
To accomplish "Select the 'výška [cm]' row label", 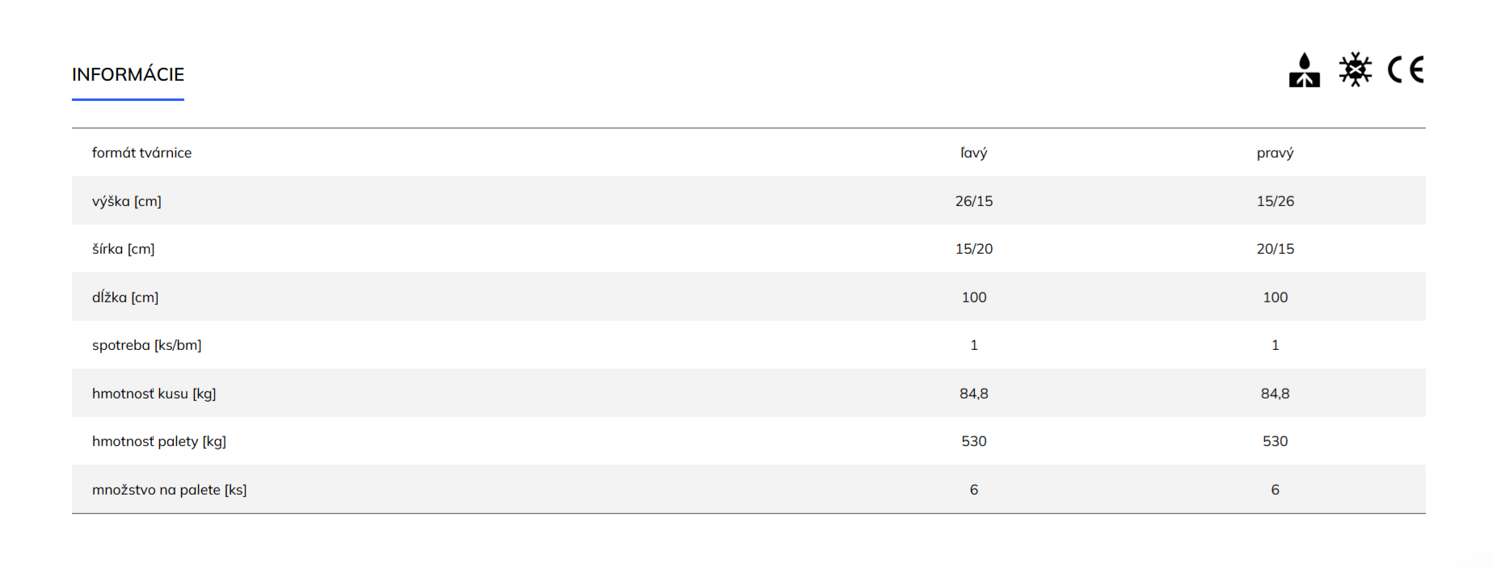I will 127,201.
